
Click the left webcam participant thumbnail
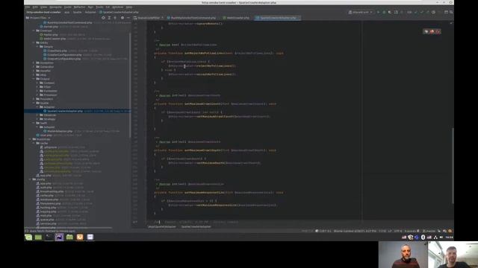pyautogui.click(x=403, y=255)
